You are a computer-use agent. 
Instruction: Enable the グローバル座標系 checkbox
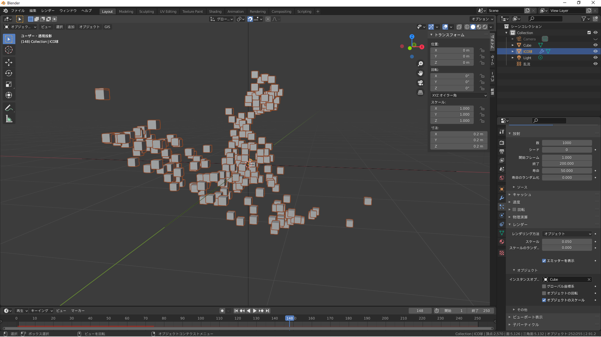(x=544, y=286)
